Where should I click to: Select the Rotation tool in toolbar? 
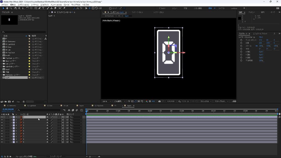click(27, 8)
